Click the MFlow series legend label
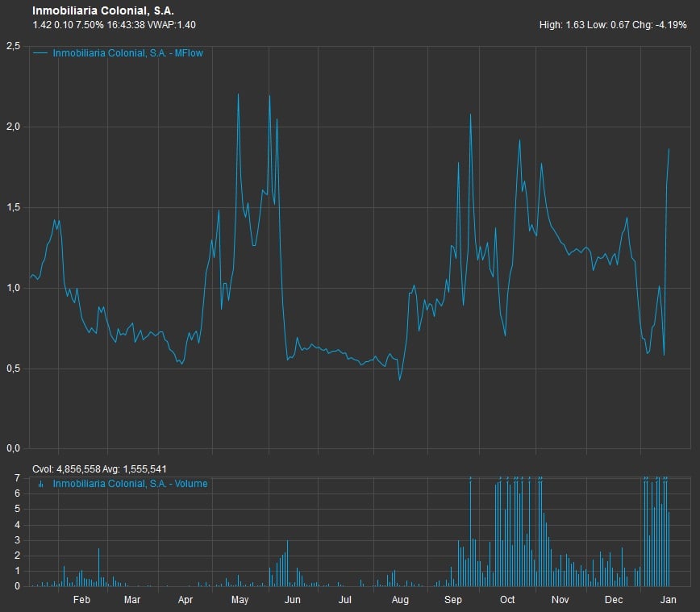The height and width of the screenshot is (612, 700). click(x=127, y=53)
